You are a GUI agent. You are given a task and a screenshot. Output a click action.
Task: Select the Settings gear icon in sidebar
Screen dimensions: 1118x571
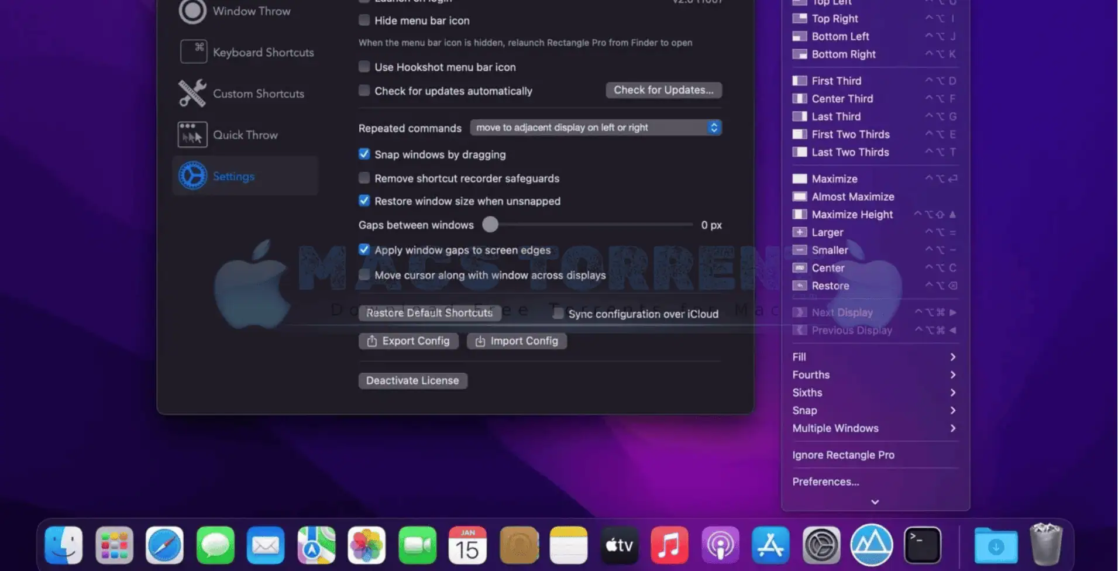click(x=192, y=176)
